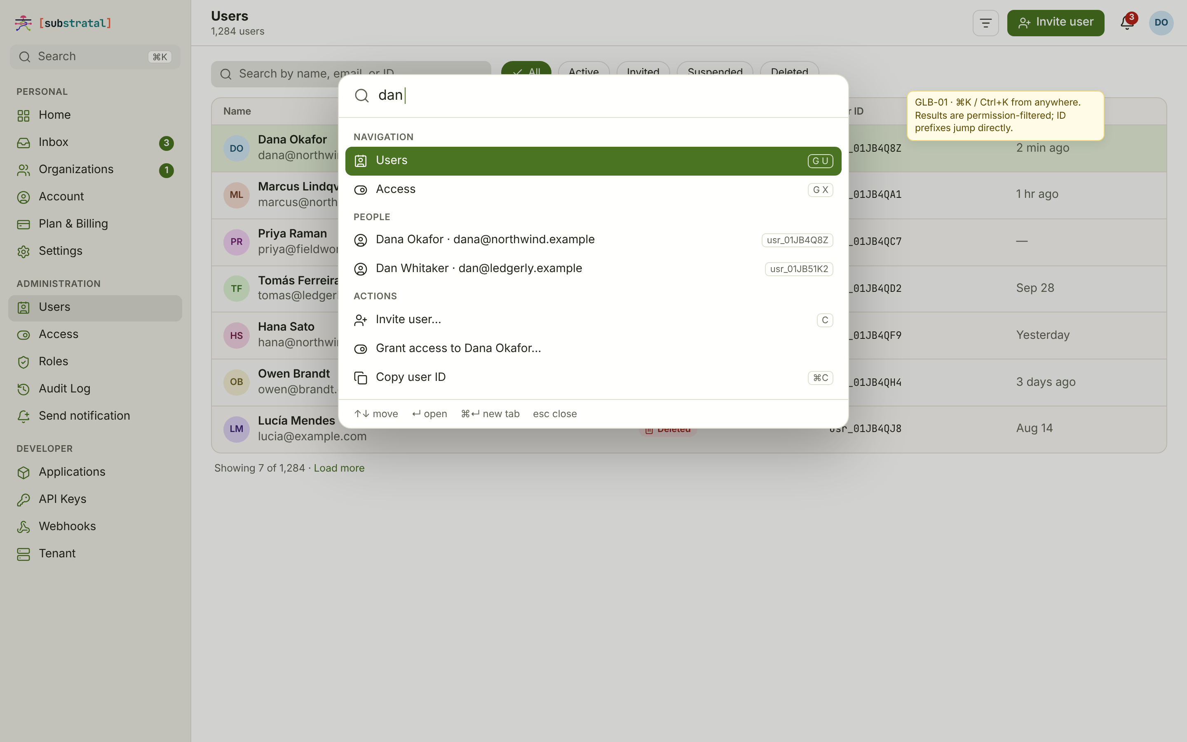
Task: Click the Load more link
Action: coord(339,468)
